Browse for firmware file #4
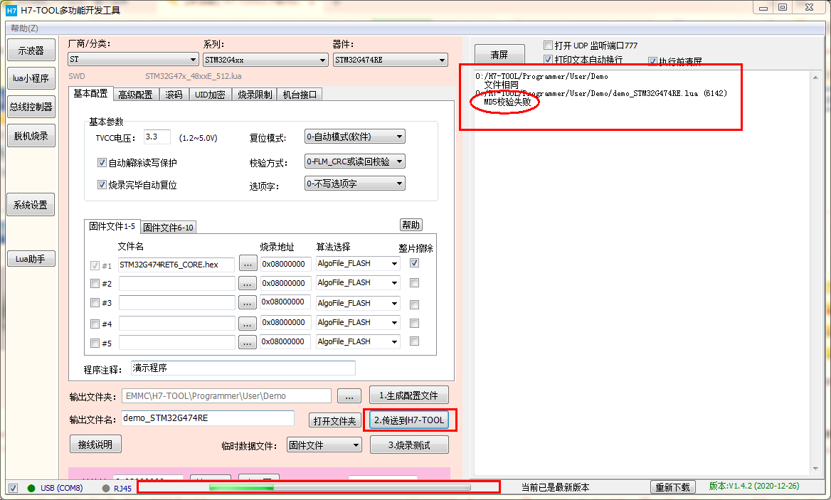Screen dimensions: 831x500 point(248,323)
